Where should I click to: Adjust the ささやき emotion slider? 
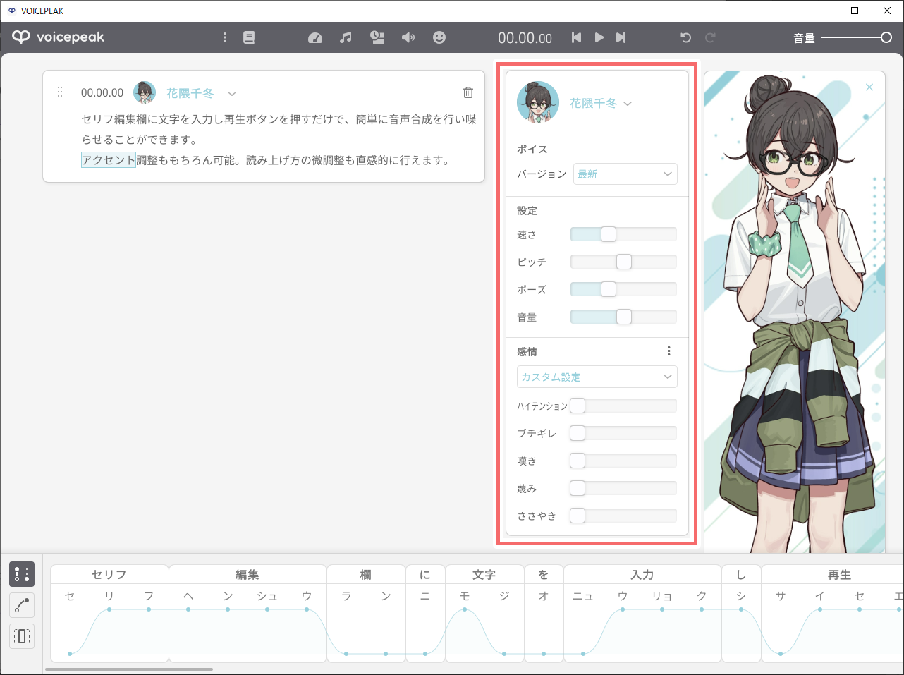coord(623,516)
